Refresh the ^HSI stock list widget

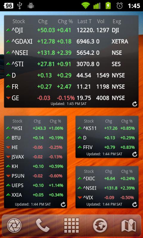click(x=63, y=204)
